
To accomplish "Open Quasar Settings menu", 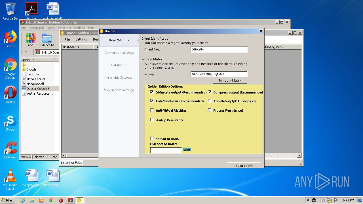I will pos(82,39).
